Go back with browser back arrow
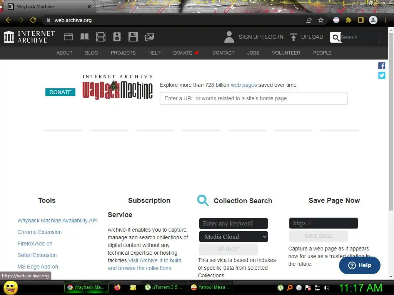This screenshot has width=394, height=295. coord(8,20)
